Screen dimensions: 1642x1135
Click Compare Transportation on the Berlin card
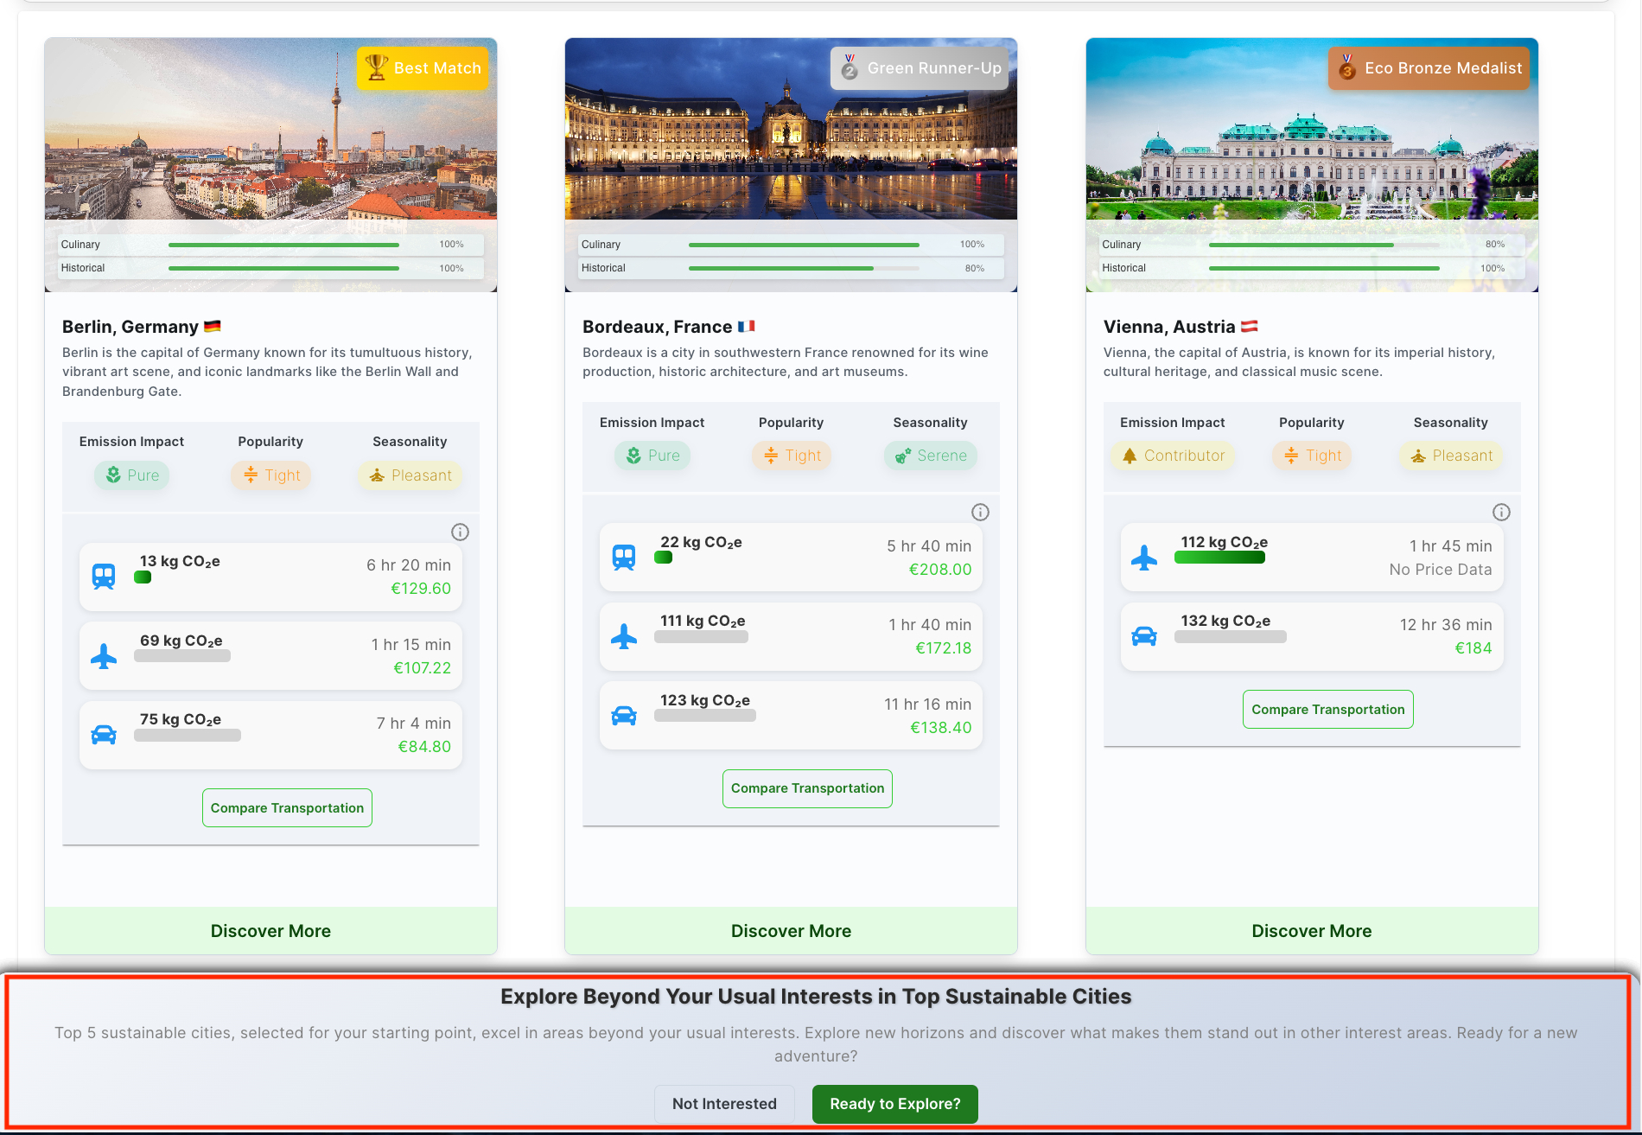click(x=288, y=808)
